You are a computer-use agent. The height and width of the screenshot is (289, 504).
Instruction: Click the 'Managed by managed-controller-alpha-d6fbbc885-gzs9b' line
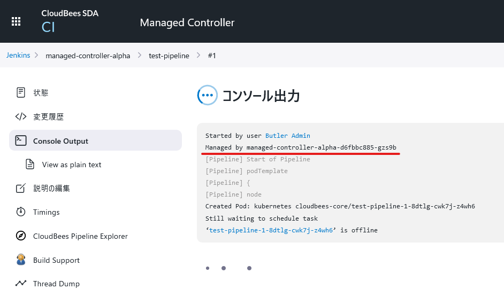[301, 147]
